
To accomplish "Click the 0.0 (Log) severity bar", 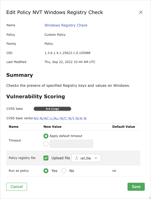I will click(x=52, y=109).
